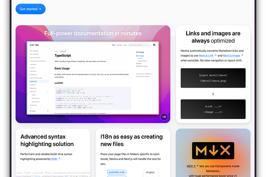Select the Blog nav item in the SWR preview
Image resolution: width=266 pixels, height=177 pixels.
[x=125, y=45]
